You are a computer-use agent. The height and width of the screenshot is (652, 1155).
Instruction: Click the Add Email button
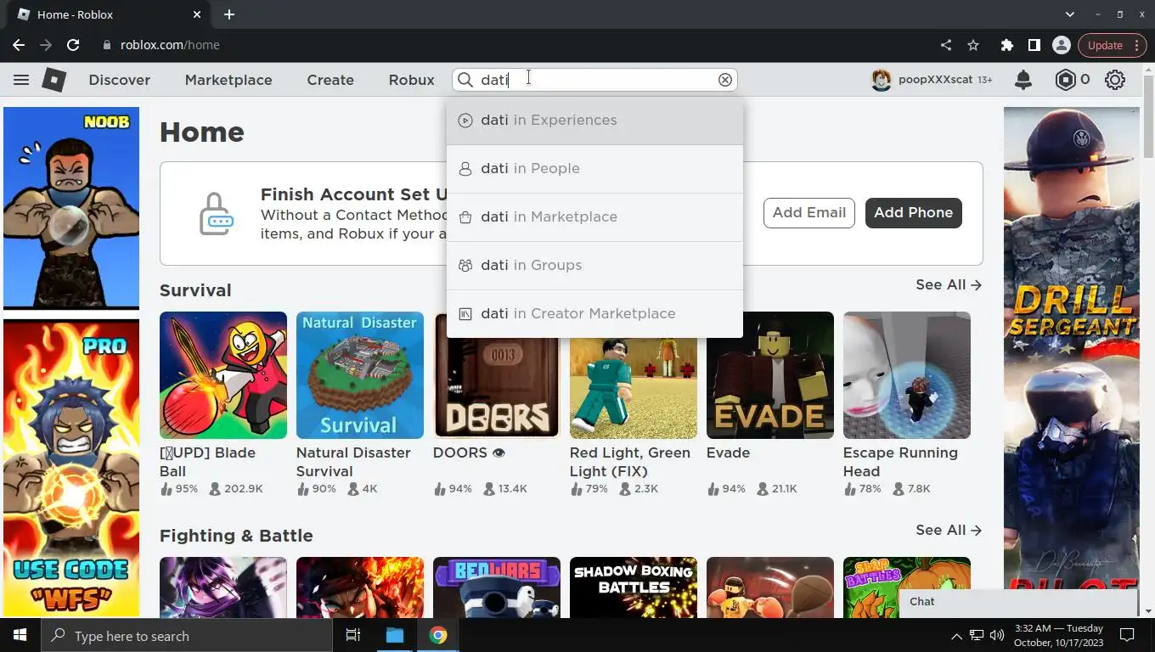pyautogui.click(x=808, y=212)
